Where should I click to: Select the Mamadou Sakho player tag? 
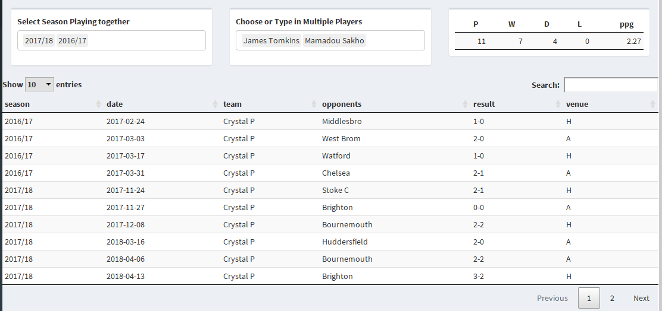pos(335,41)
